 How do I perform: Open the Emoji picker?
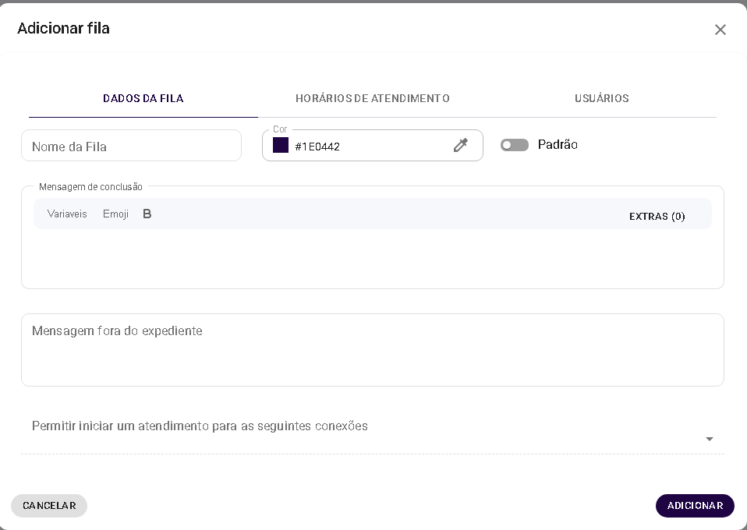[x=115, y=214]
